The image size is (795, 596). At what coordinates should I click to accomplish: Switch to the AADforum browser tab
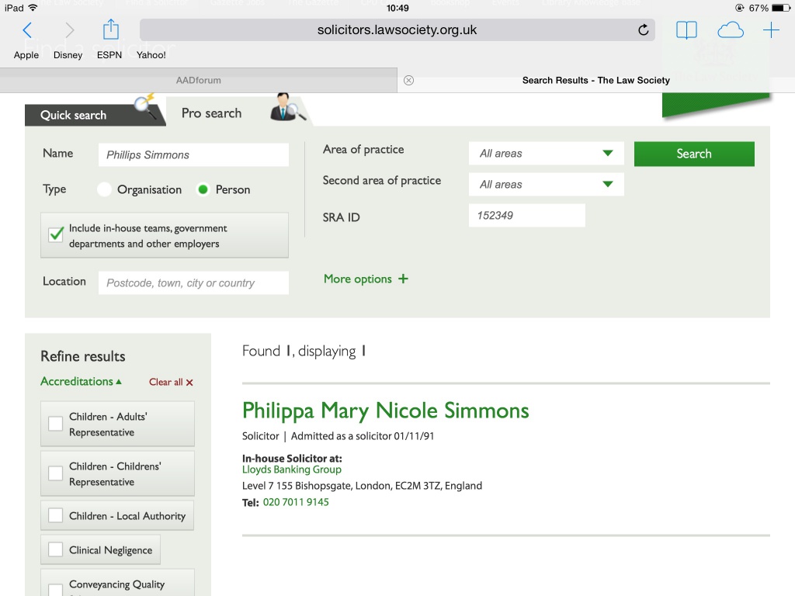(198, 80)
